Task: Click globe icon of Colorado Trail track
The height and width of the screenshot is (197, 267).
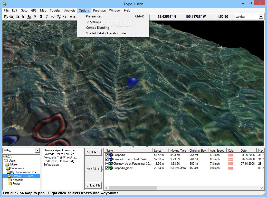Action: coord(111,159)
